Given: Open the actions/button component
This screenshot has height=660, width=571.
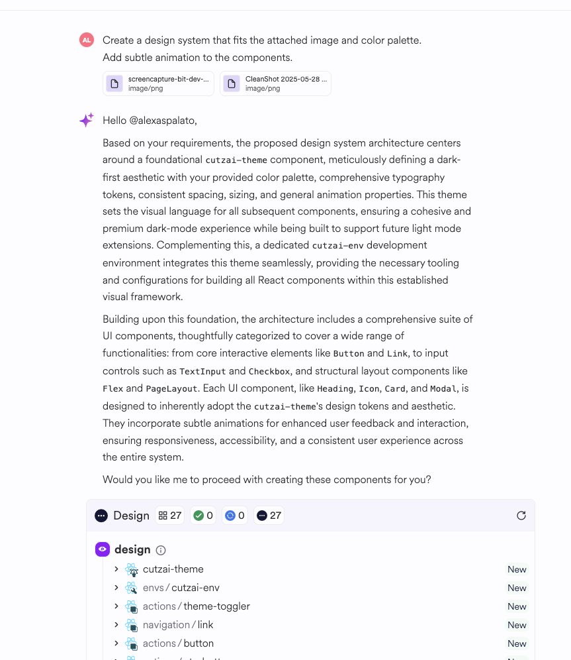Looking at the screenshot, I should (198, 643).
